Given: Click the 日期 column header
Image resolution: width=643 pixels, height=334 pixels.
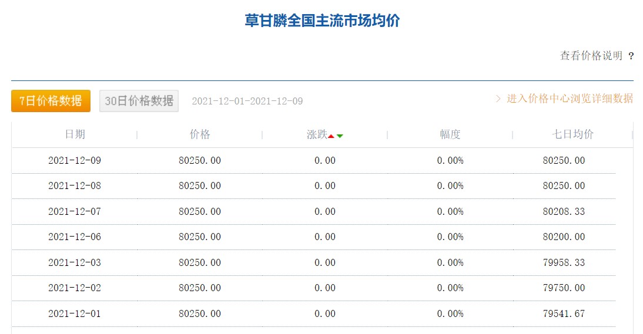Looking at the screenshot, I should point(75,134).
